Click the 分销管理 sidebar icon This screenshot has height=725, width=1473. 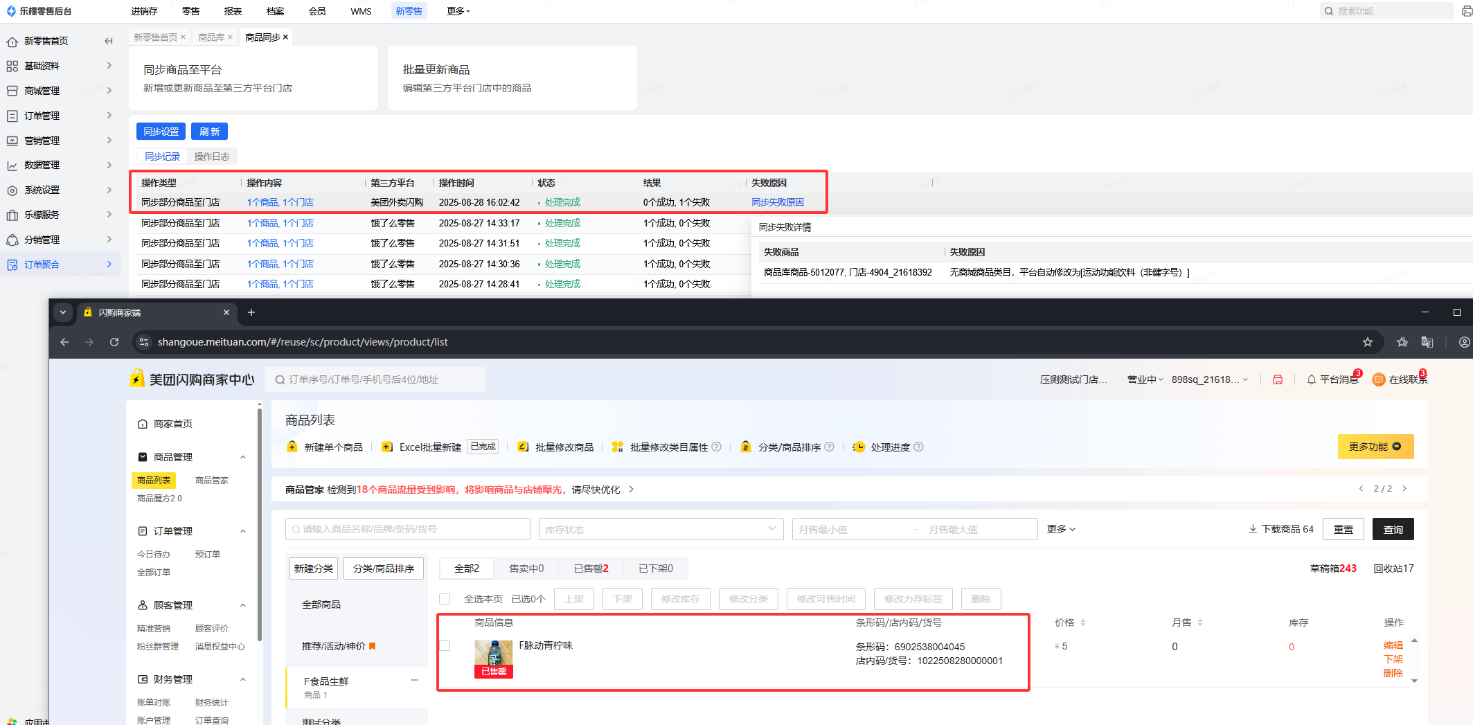click(x=12, y=240)
